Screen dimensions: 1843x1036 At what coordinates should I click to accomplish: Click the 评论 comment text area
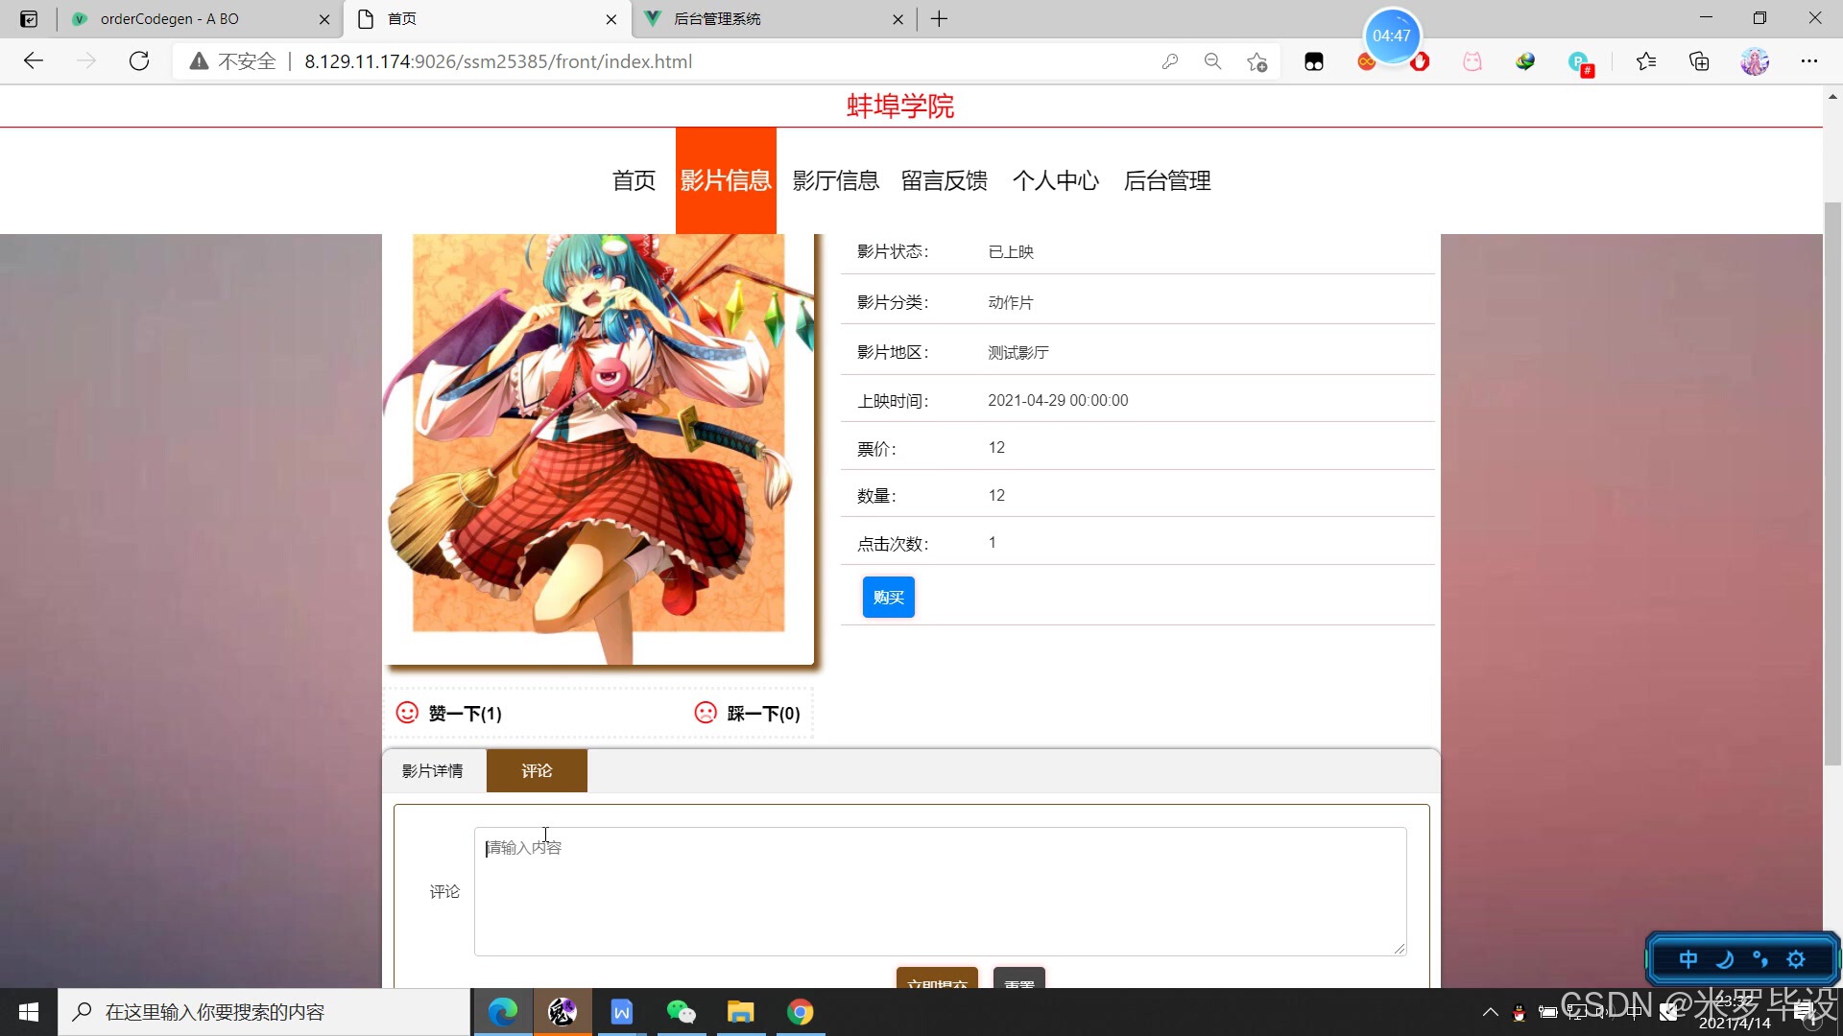pos(940,891)
